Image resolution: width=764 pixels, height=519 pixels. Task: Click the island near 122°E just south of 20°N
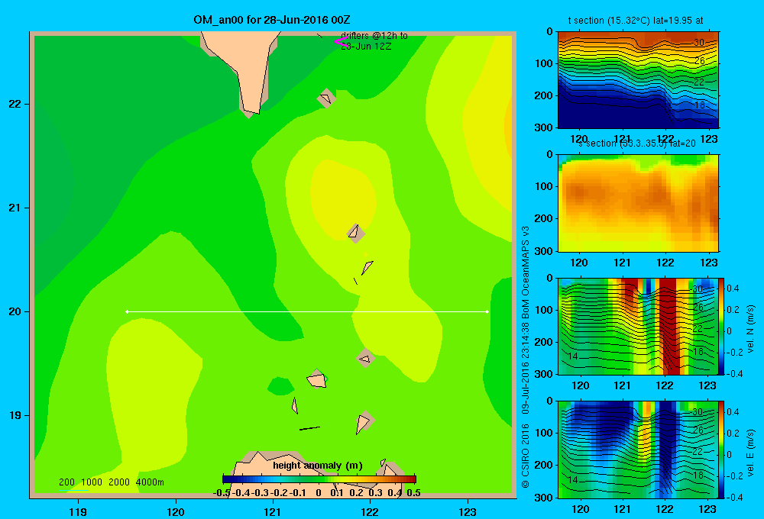click(365, 359)
